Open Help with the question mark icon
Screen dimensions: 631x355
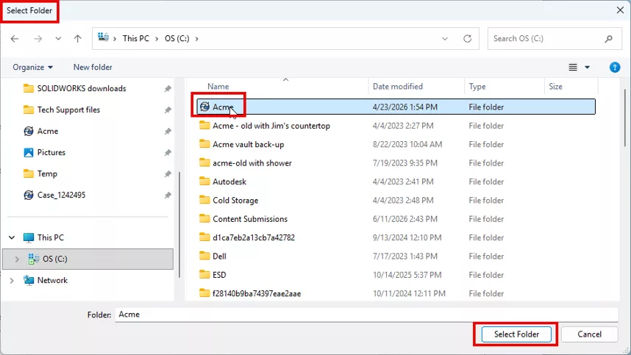pos(615,67)
